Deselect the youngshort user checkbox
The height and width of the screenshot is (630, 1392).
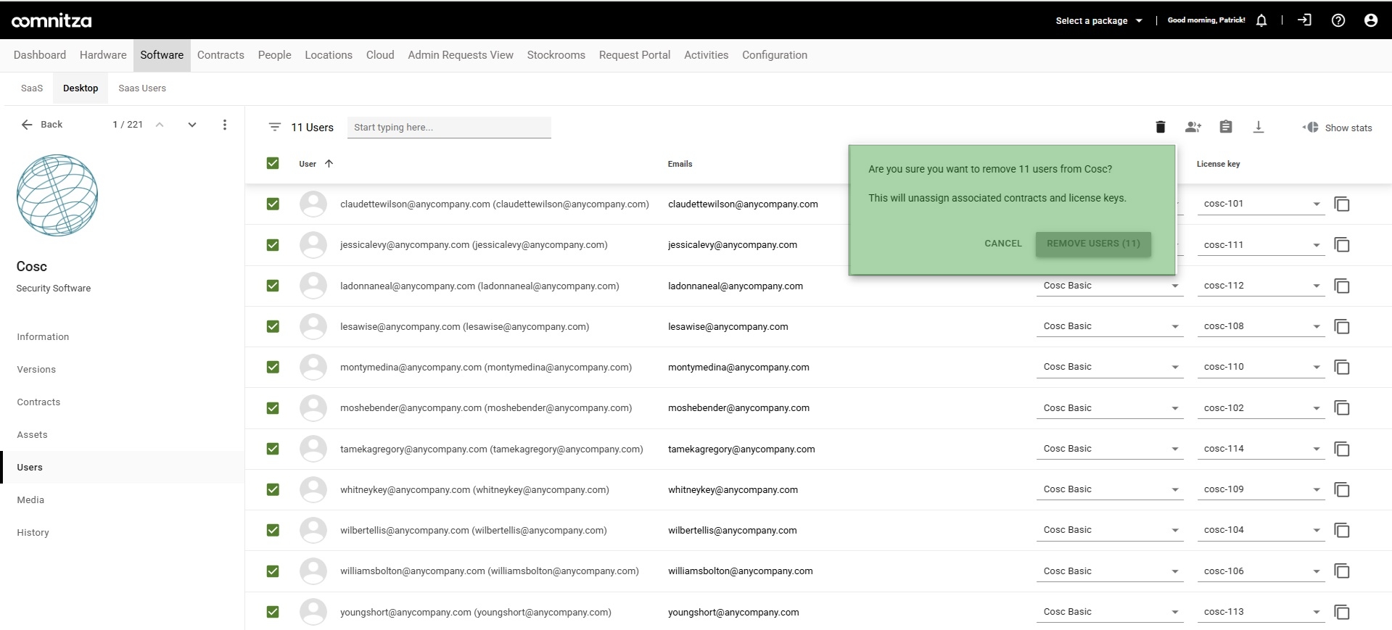pos(273,612)
